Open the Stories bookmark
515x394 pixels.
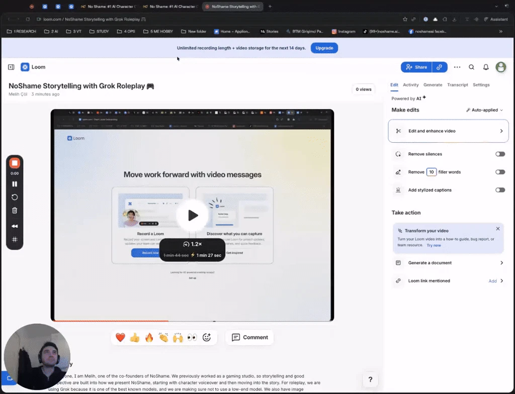pos(269,32)
